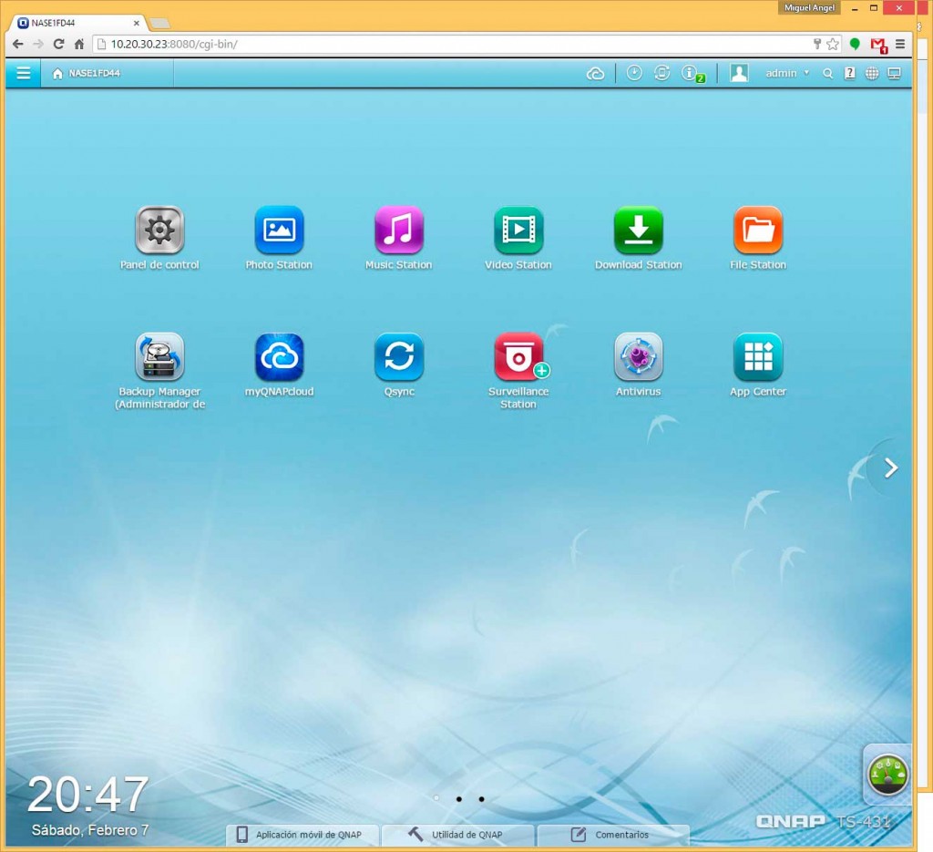Open Aplicación móvil de QNAP

pyautogui.click(x=302, y=835)
